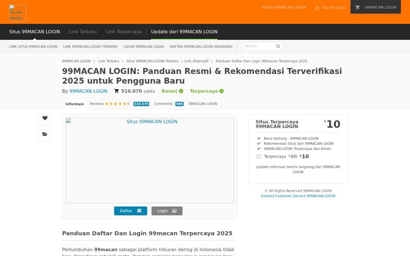Open Contact Customer Service 99MACAN LOGIN link
The width and height of the screenshot is (410, 256).
298,196
